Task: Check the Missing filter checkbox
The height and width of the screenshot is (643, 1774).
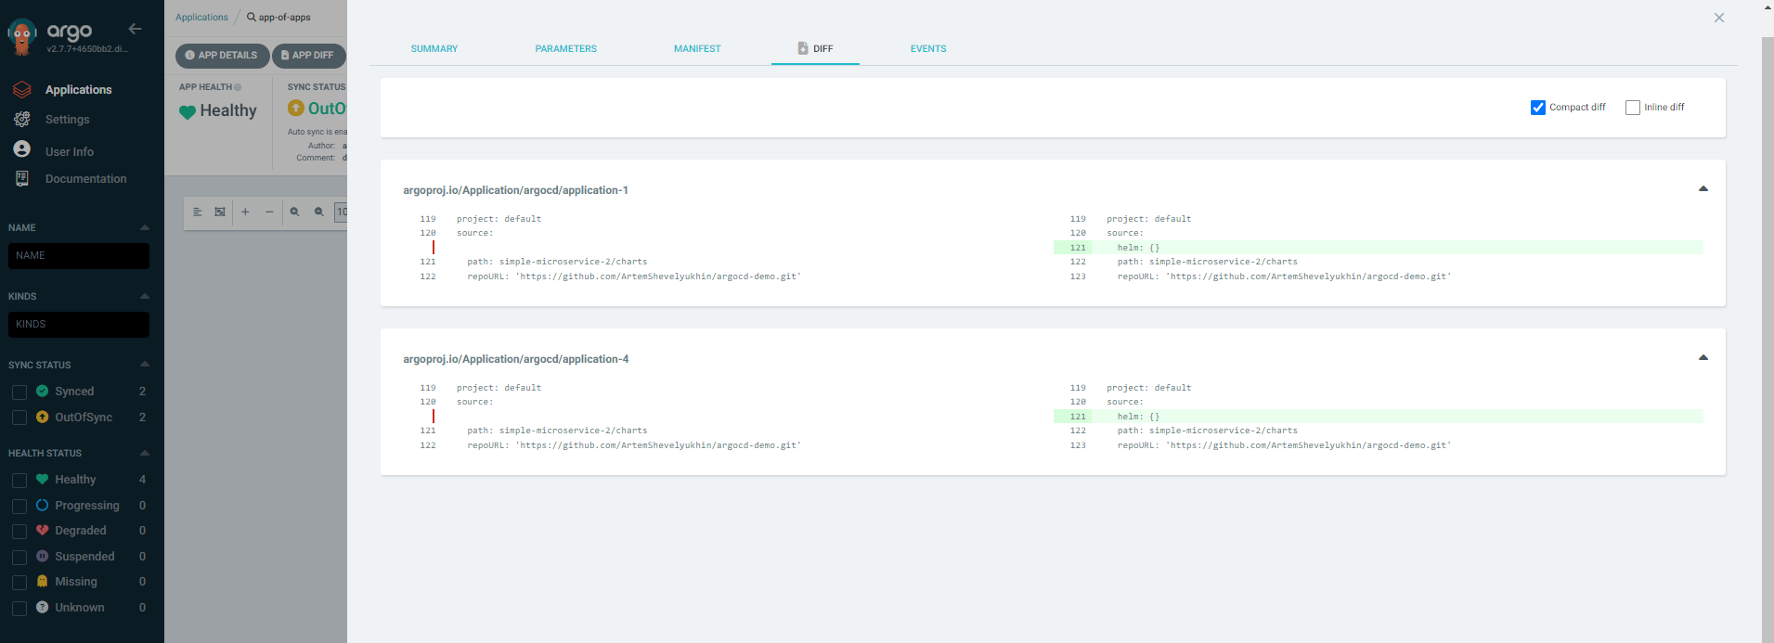Action: [19, 583]
